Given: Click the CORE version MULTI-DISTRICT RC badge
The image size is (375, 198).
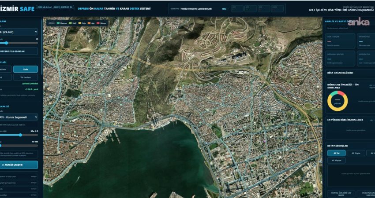Looking at the screenshot, I should pyautogui.click(x=55, y=7).
